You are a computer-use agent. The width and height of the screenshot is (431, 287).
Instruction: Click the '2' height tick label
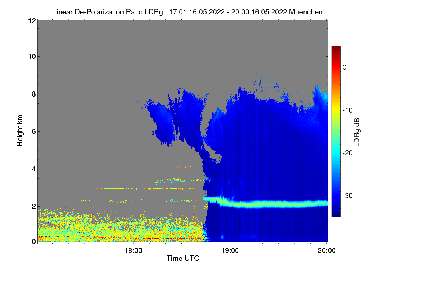point(33,206)
